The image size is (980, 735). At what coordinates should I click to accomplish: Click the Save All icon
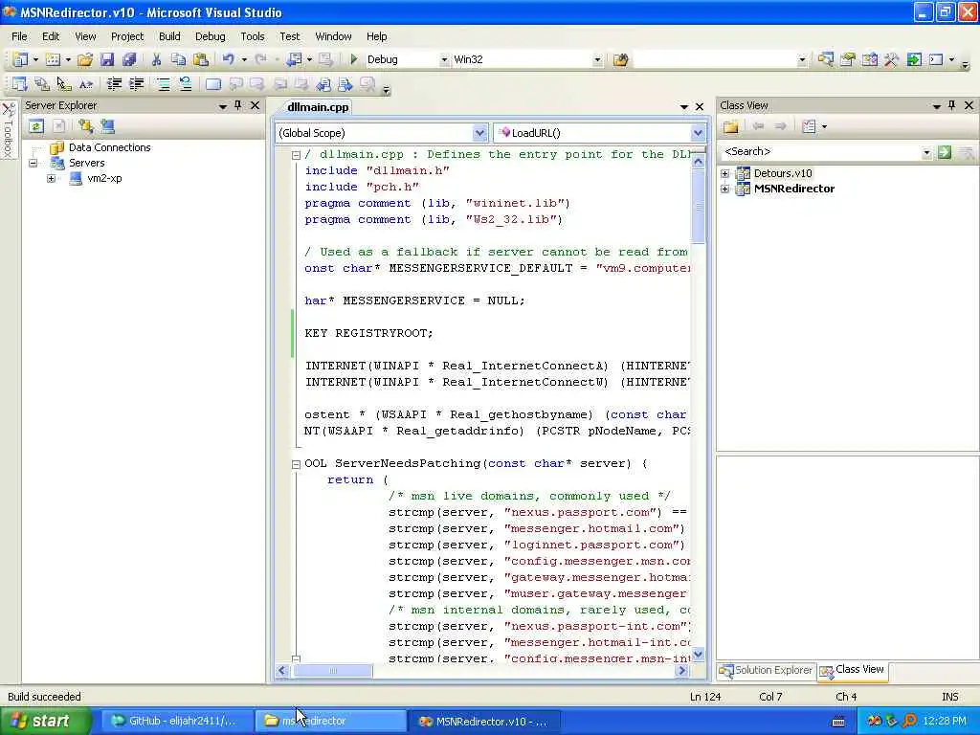[129, 59]
